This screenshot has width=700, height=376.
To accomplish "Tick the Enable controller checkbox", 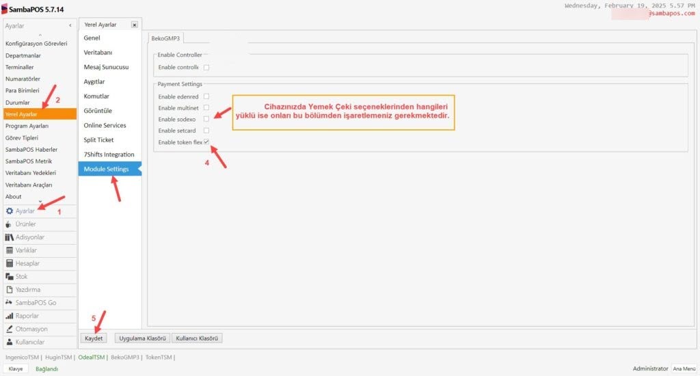I will 206,68.
